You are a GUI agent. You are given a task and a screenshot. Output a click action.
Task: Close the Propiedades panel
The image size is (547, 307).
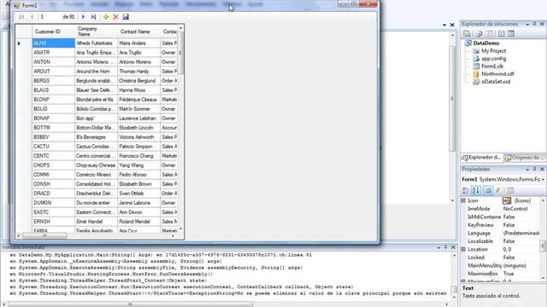coord(542,169)
